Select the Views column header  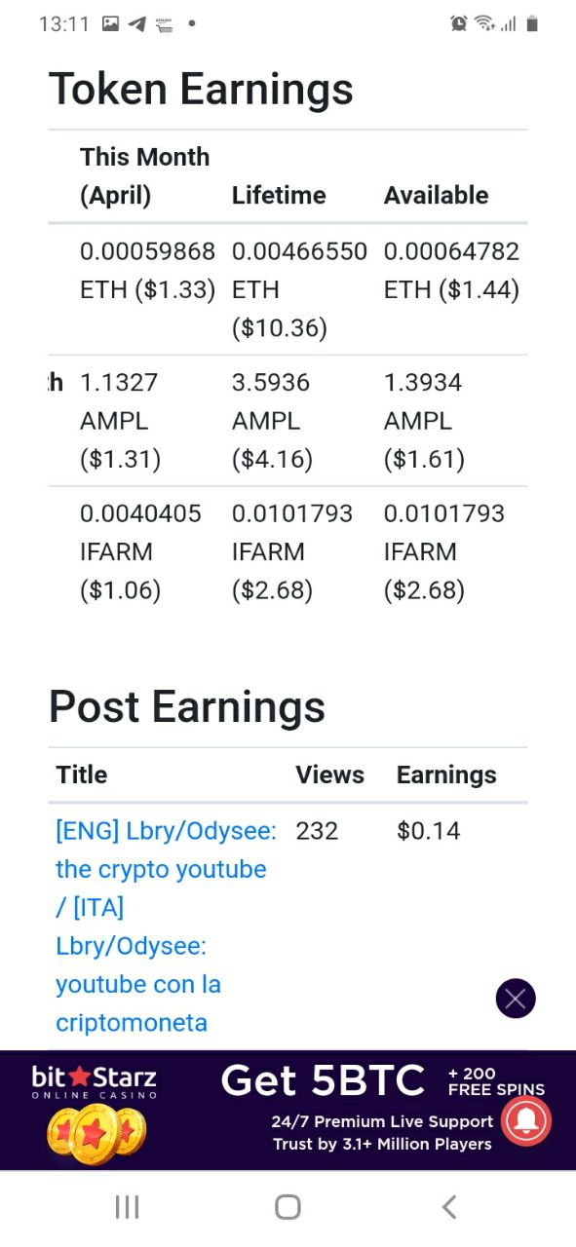click(329, 775)
